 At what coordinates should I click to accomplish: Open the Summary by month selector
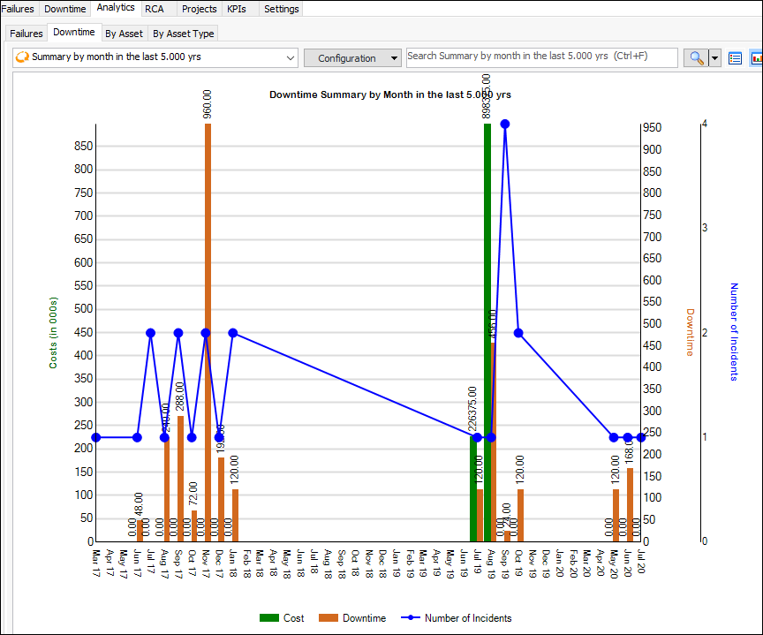click(156, 58)
